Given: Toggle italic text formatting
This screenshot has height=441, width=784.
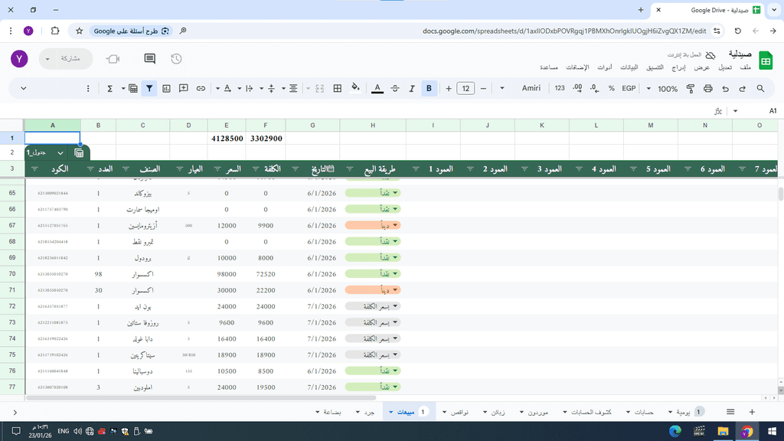Looking at the screenshot, I should click(x=412, y=89).
